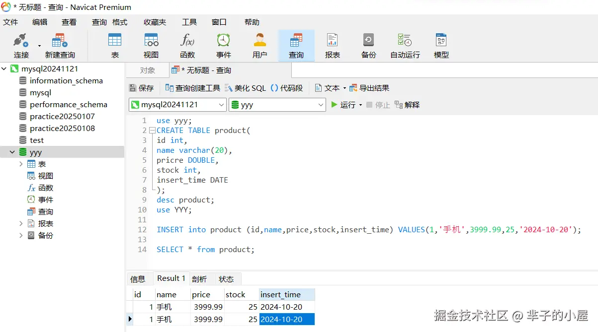Run the query with 运行
This screenshot has width=598, height=332.
343,105
